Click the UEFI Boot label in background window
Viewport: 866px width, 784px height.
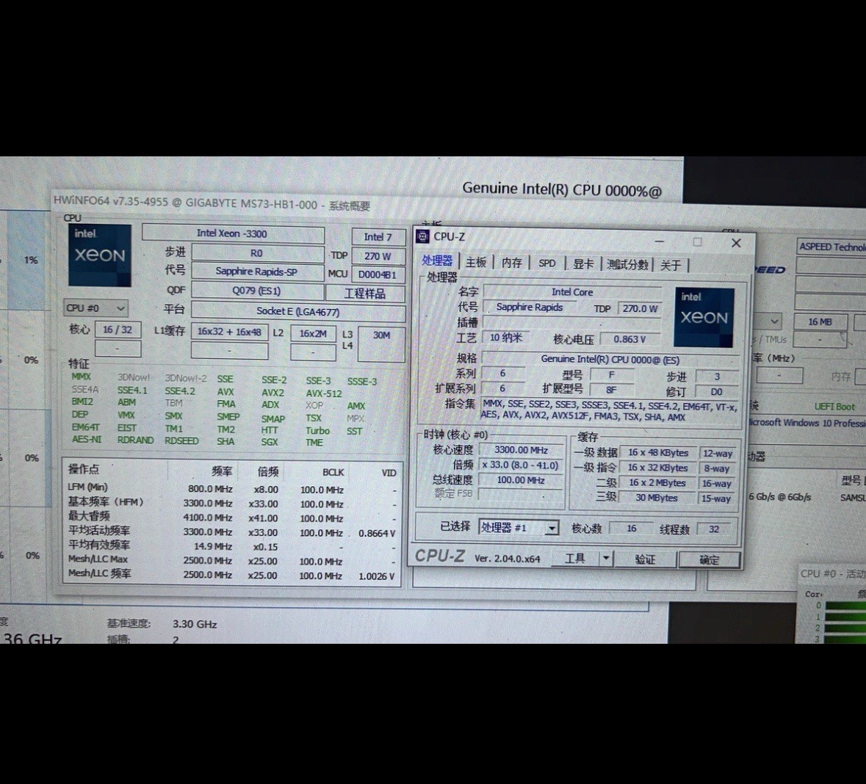[x=834, y=407]
